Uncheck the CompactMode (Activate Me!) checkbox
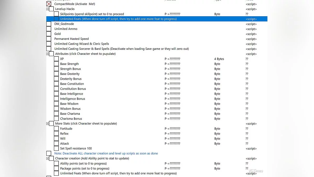 [x=49, y=4]
